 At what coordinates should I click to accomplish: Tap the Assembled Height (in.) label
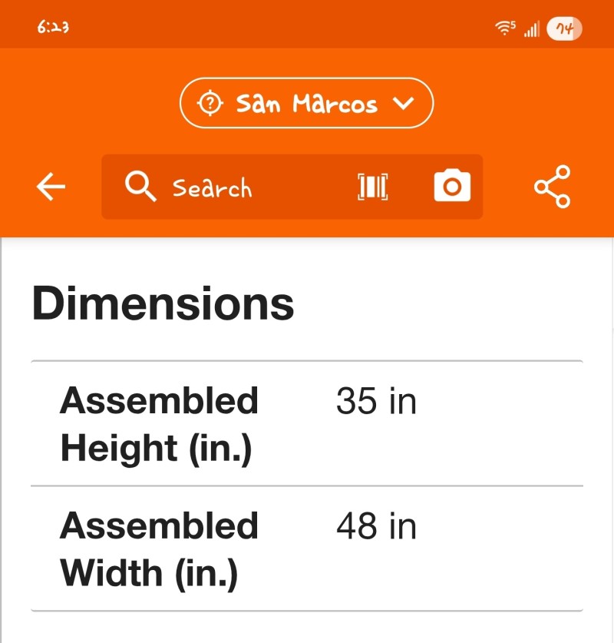159,424
